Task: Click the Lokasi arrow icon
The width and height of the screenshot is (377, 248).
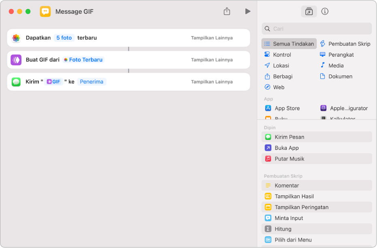Action: coord(267,65)
